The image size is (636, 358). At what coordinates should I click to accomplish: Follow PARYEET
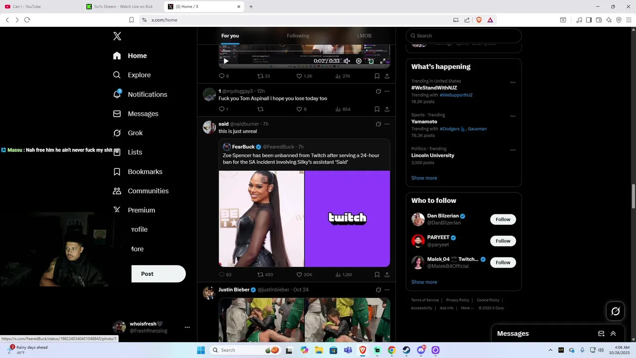(x=503, y=241)
